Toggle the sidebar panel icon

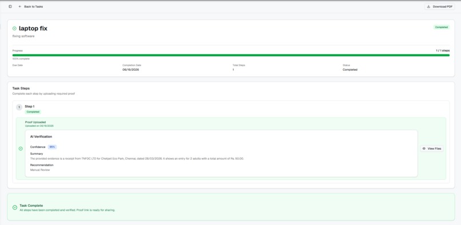(10, 6)
